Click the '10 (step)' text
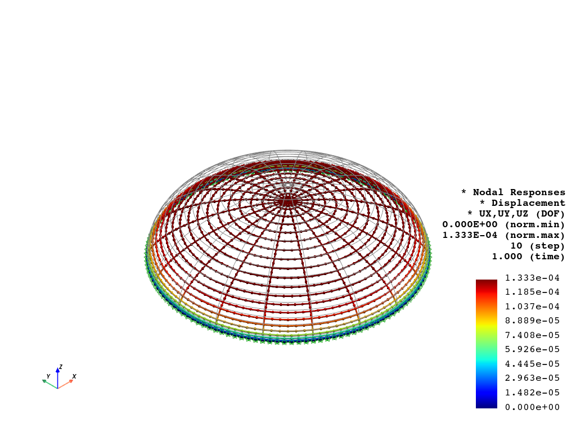The height and width of the screenshot is (432, 576). coord(537,245)
